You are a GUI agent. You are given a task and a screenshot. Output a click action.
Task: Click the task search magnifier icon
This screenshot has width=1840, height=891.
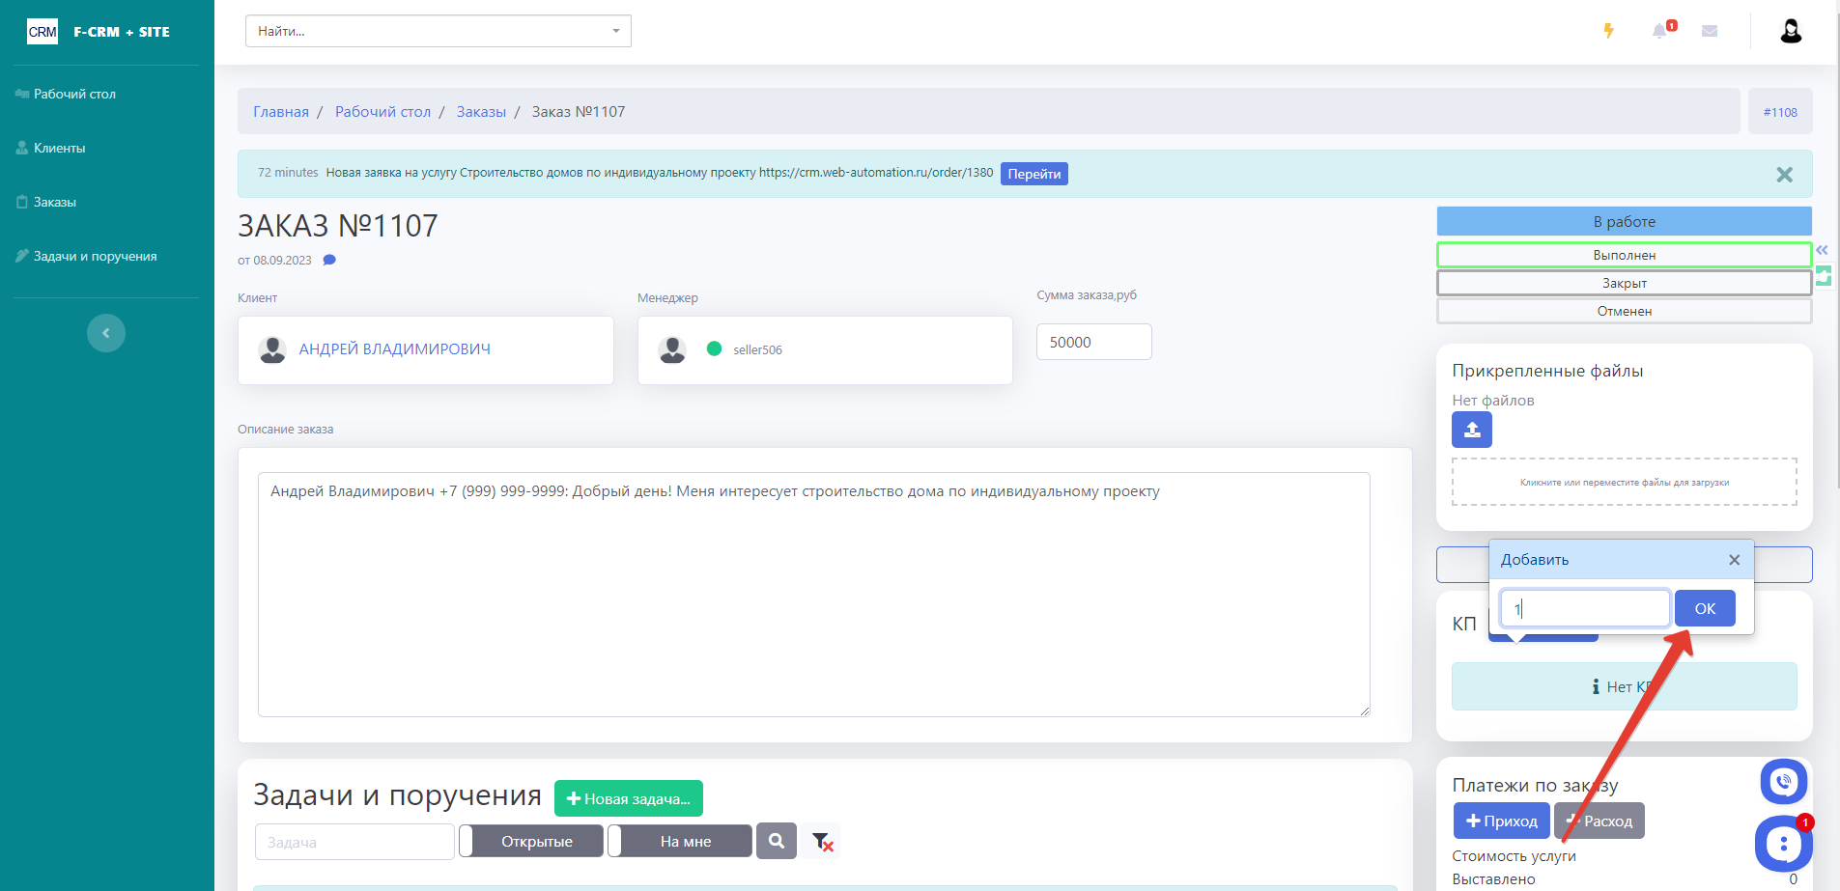point(777,841)
